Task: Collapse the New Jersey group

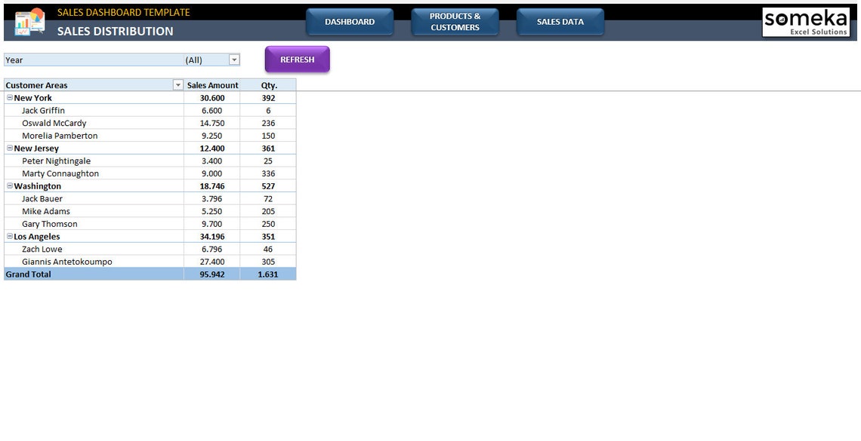Action: [x=9, y=148]
